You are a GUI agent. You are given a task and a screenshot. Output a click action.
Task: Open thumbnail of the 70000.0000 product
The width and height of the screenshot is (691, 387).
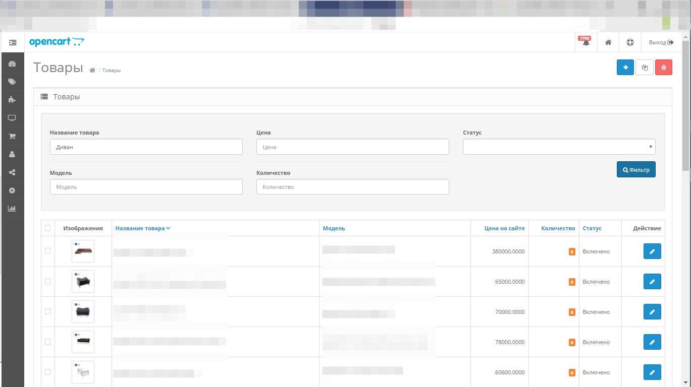point(83,311)
